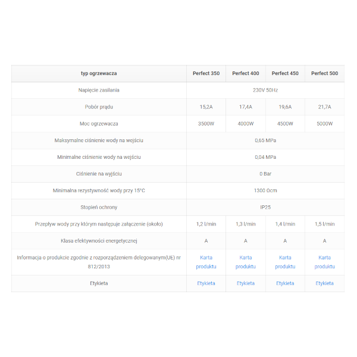Click the Perfect 350 column header
The height and width of the screenshot is (357, 357).
[206, 74]
